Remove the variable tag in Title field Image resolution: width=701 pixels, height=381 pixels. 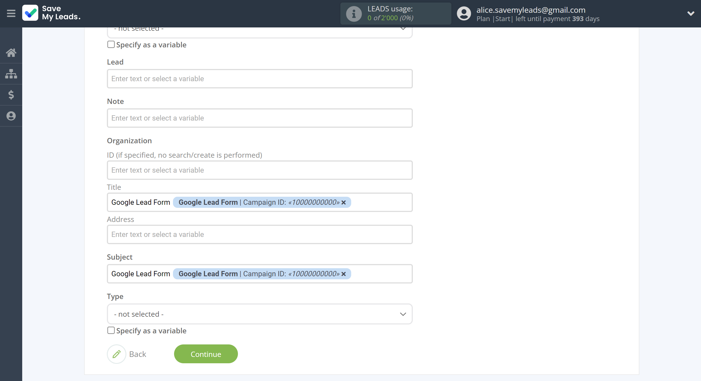[x=344, y=203]
